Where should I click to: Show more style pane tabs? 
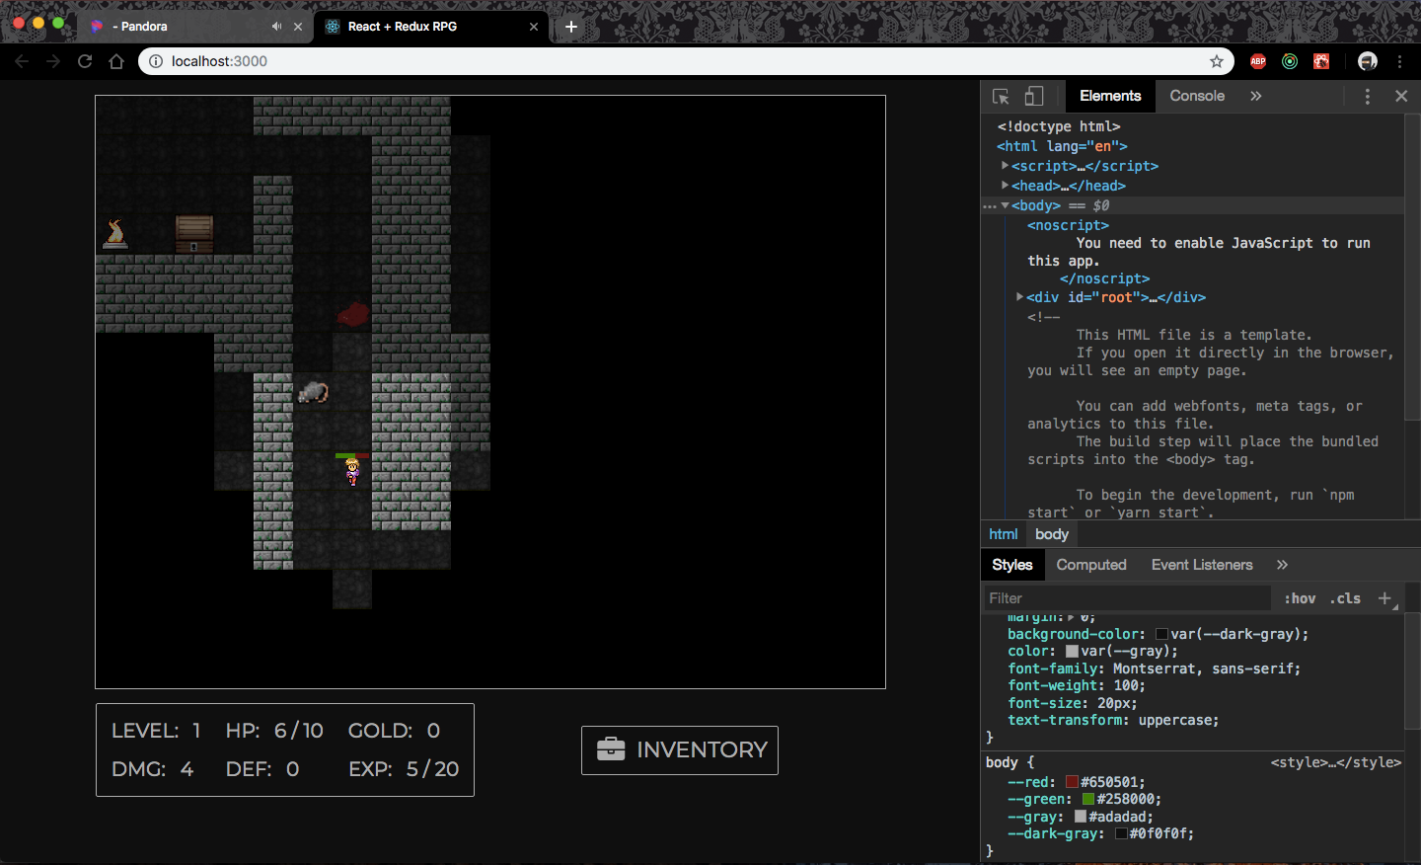pyautogui.click(x=1282, y=565)
